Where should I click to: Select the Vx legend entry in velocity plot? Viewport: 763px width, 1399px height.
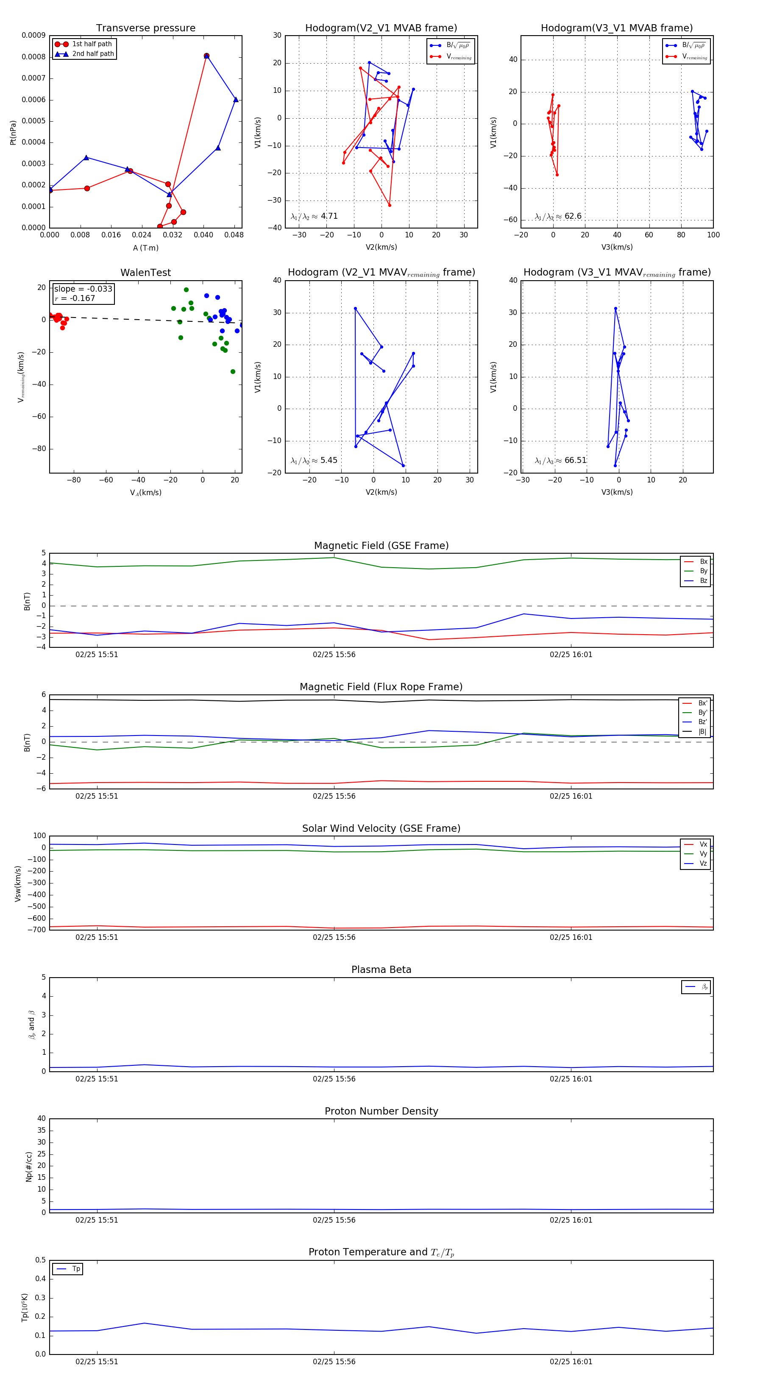(696, 844)
